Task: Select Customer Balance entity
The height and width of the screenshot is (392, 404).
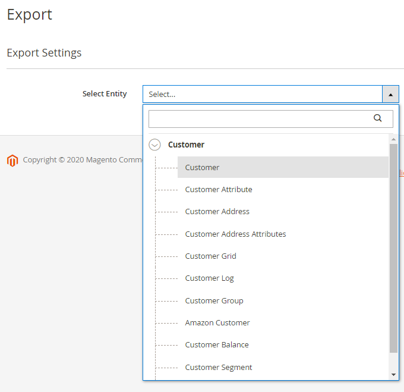Action: (x=217, y=345)
